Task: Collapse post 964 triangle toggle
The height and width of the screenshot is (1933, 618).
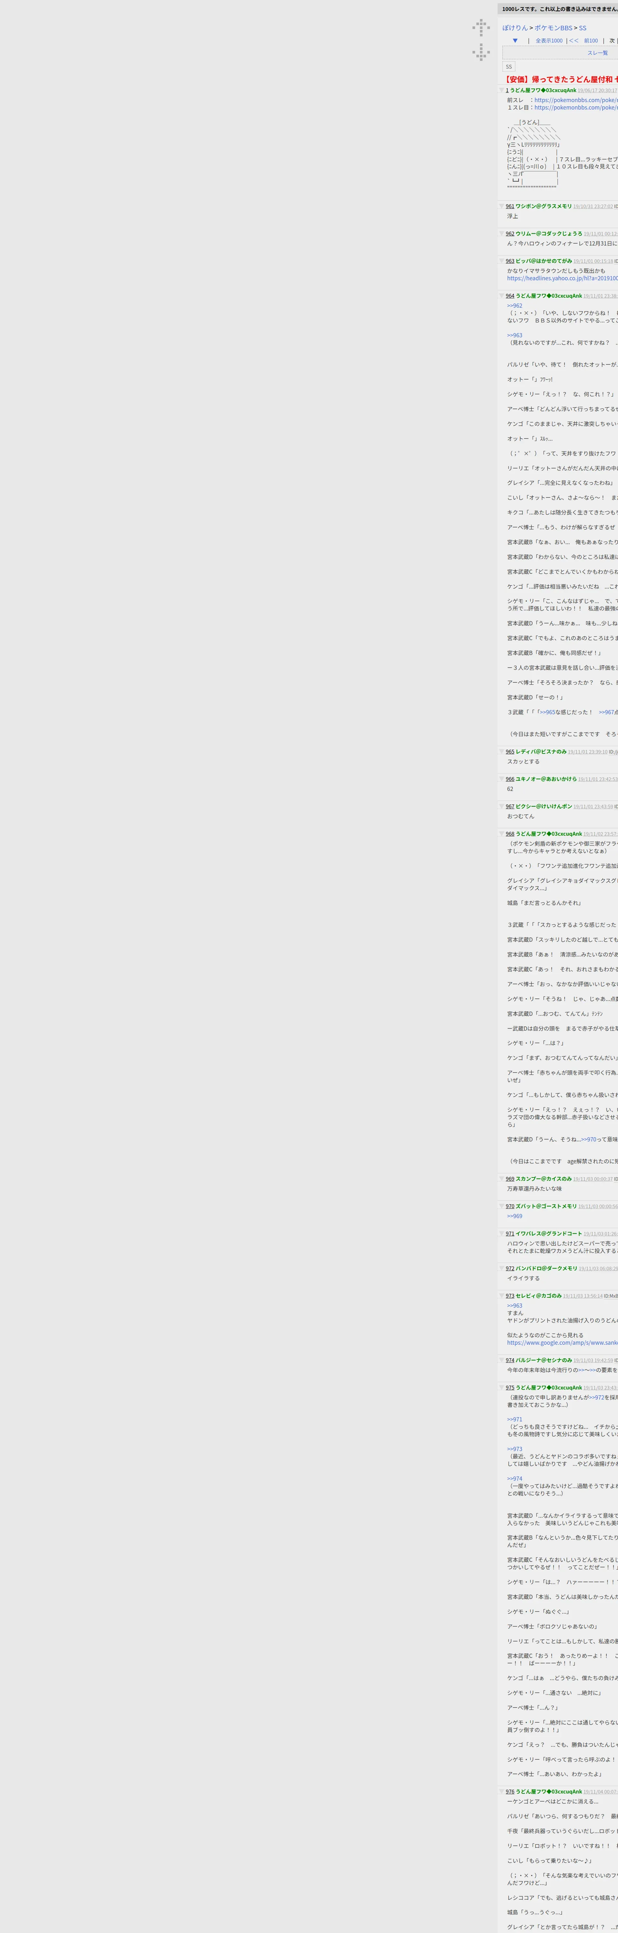Action: (502, 296)
